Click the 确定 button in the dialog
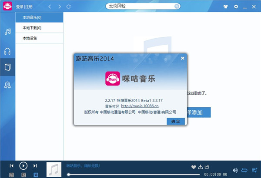The height and width of the screenshot is (178, 261). tap(176, 121)
